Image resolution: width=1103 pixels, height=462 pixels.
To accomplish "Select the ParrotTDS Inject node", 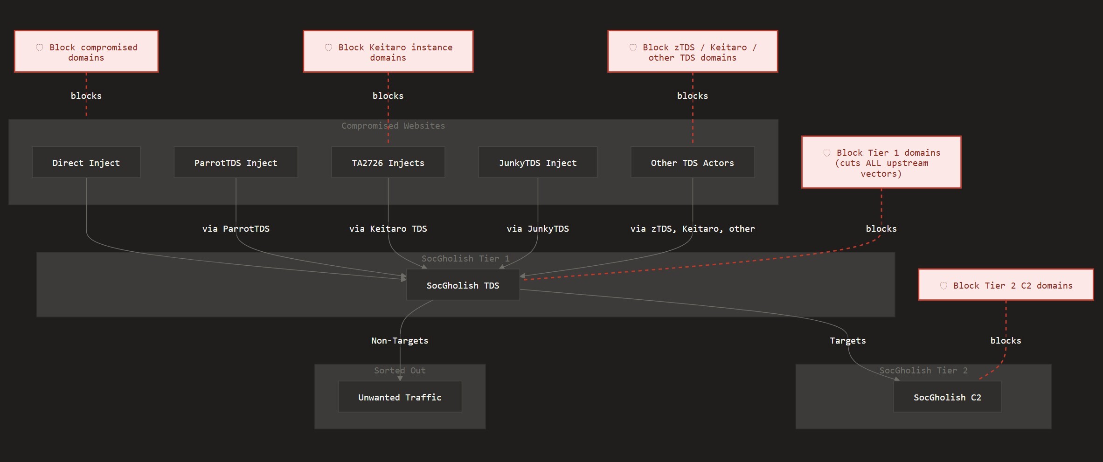I will click(236, 162).
